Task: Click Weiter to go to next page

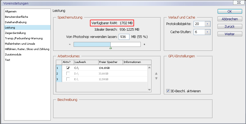Action: pos(229,34)
